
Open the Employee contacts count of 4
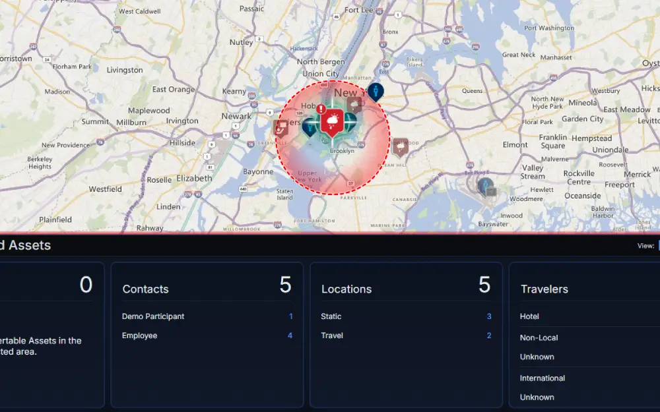[x=290, y=336]
